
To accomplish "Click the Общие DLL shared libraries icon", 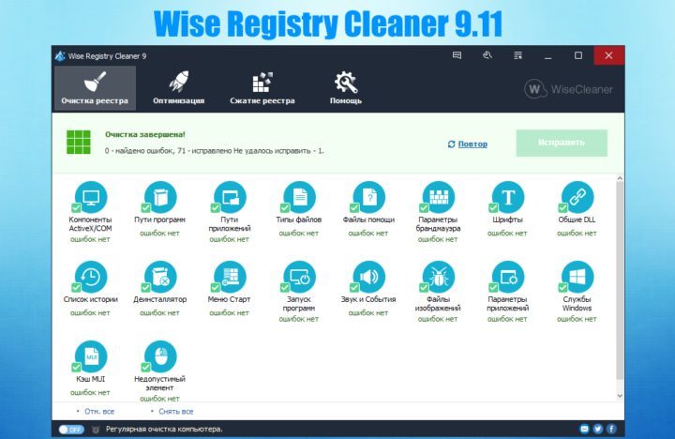I will click(x=577, y=197).
